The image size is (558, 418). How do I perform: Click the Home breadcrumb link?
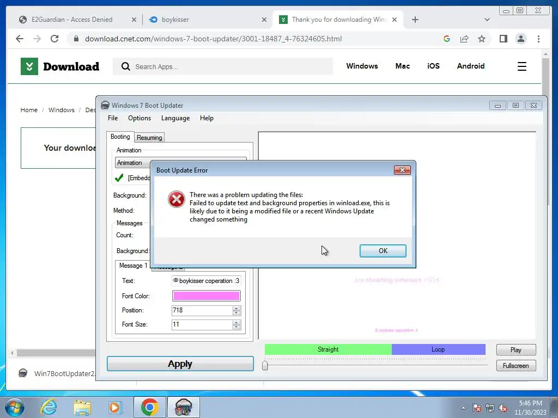tap(29, 110)
